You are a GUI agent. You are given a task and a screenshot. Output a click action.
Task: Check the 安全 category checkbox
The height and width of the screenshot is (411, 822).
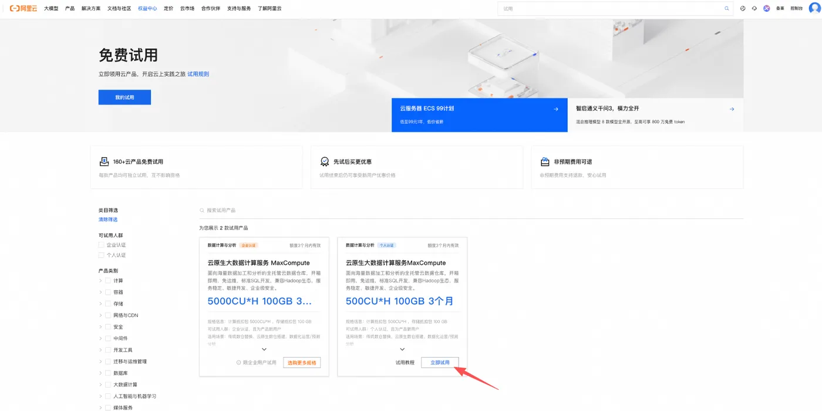109,327
